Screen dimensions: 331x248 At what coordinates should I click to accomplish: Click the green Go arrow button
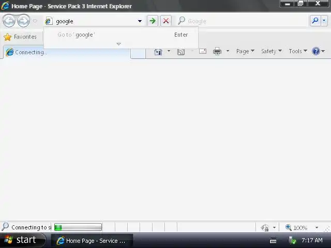pos(153,21)
